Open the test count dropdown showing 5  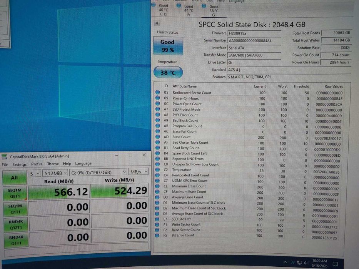34,173
